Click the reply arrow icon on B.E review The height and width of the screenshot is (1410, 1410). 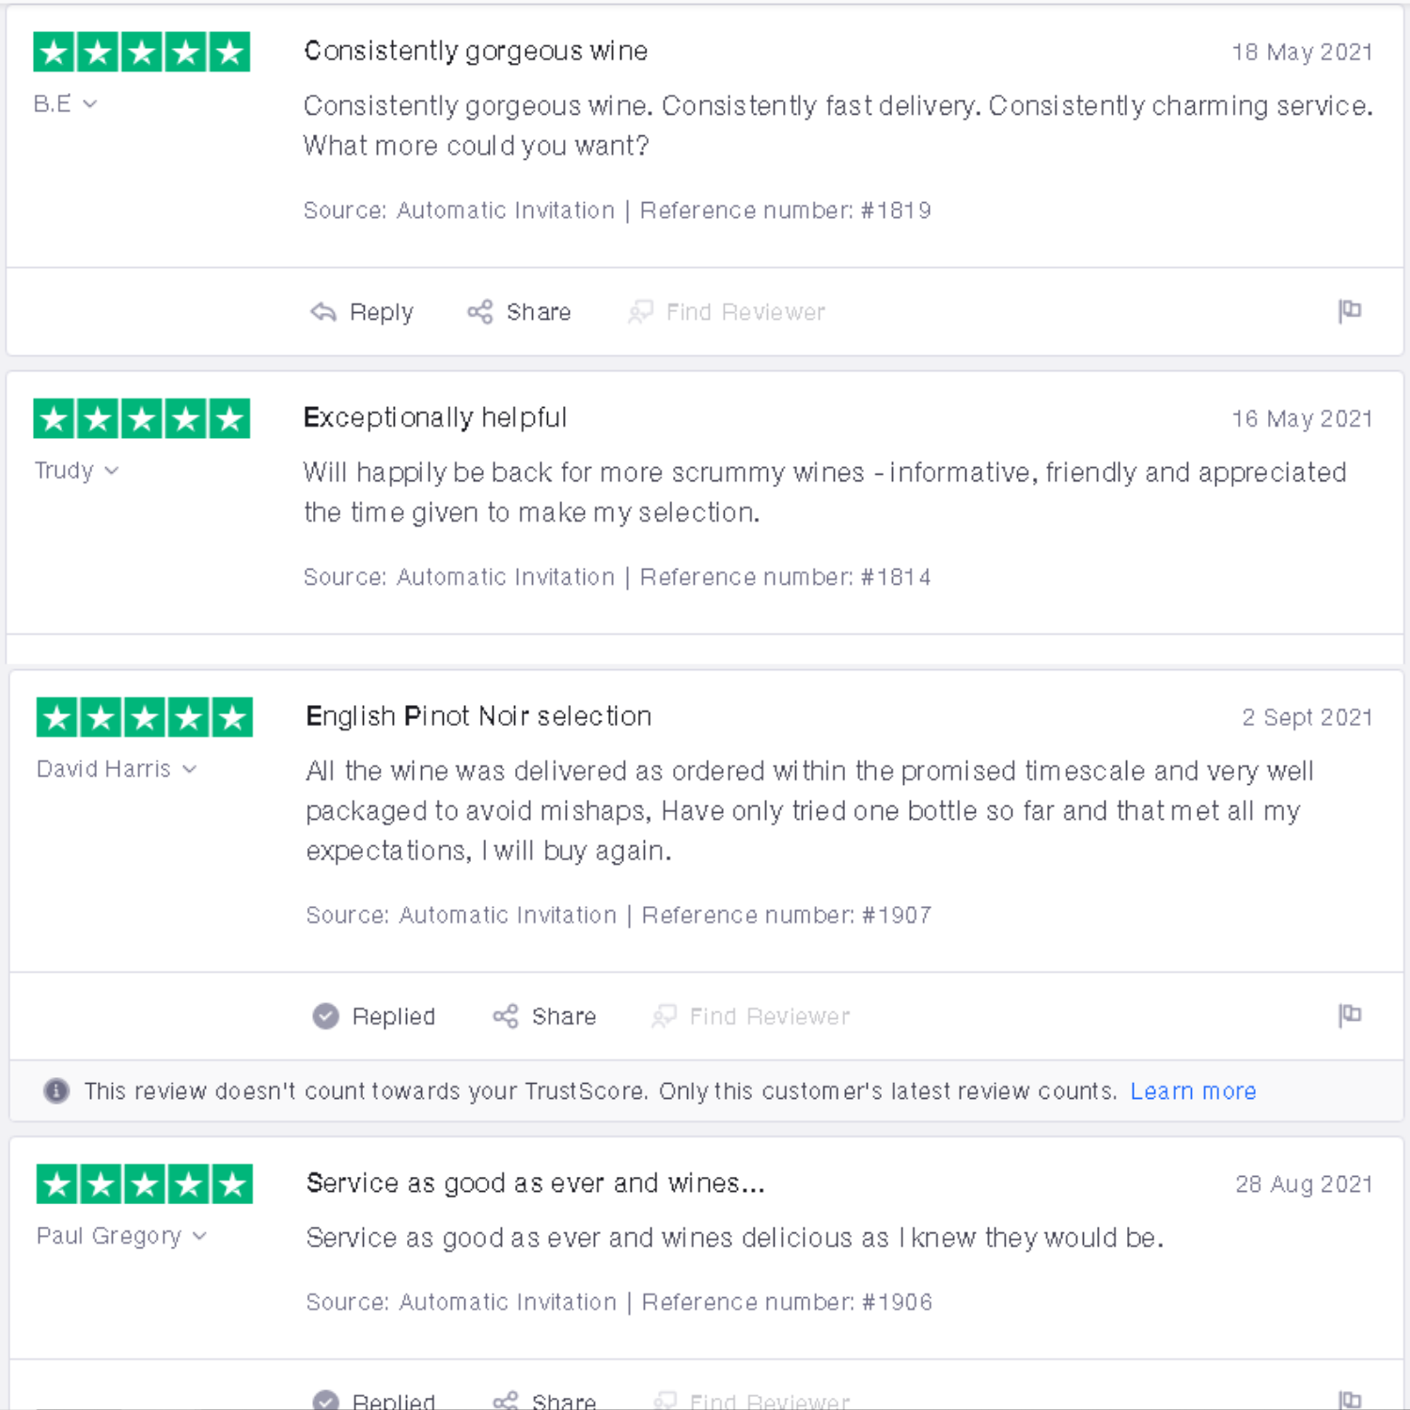point(323,312)
